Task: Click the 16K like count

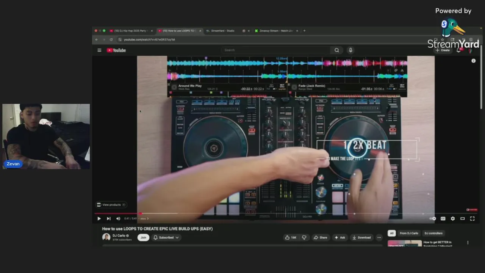Action: [294, 238]
